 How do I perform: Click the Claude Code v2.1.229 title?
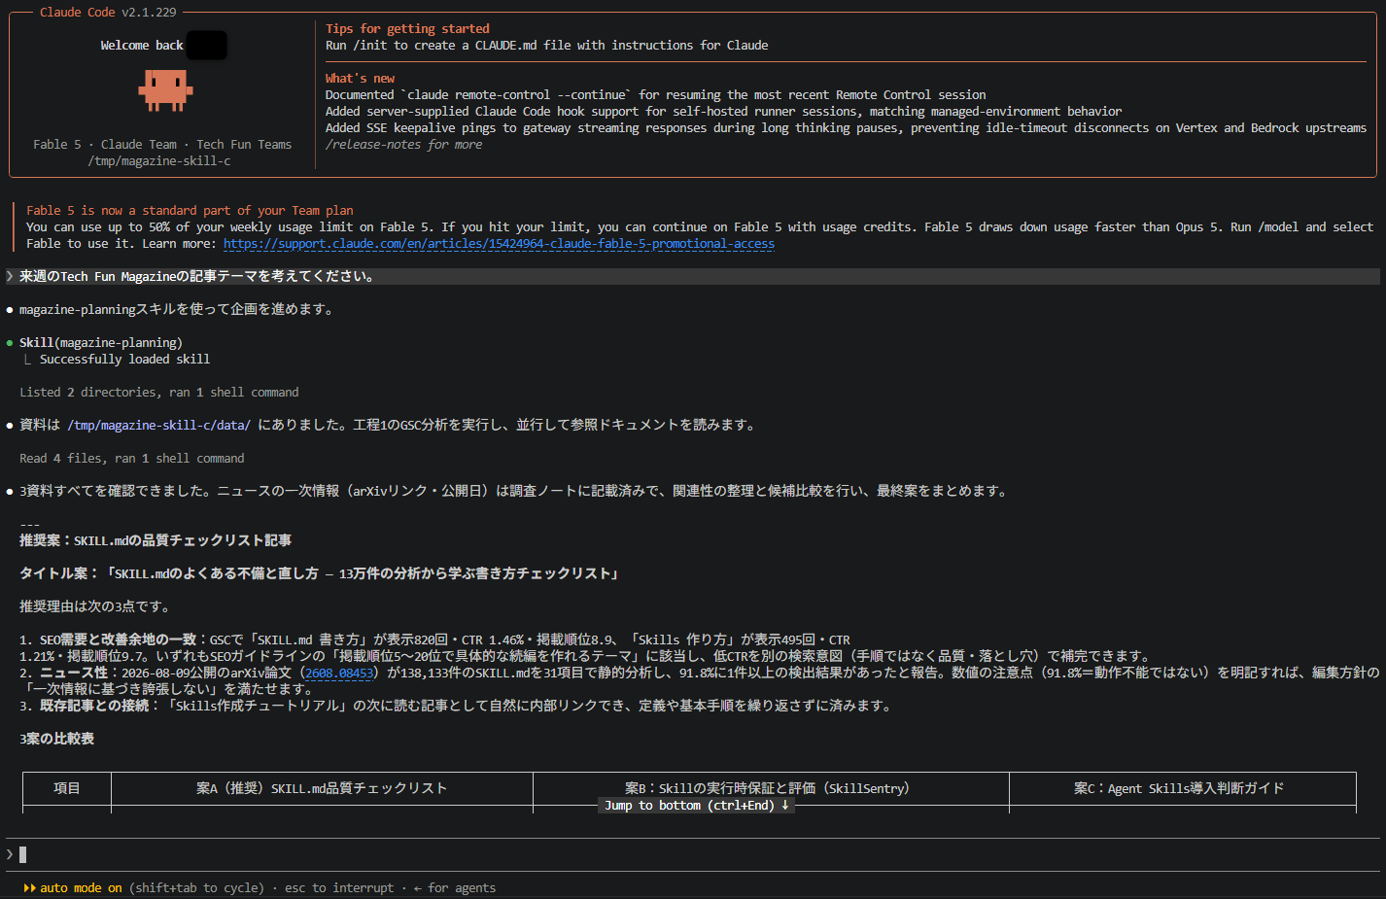(108, 13)
